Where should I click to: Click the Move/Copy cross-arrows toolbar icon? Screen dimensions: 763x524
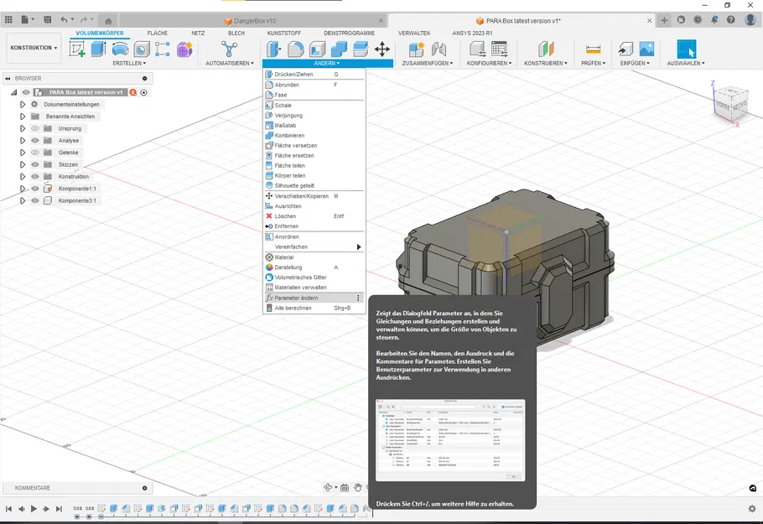[x=381, y=49]
